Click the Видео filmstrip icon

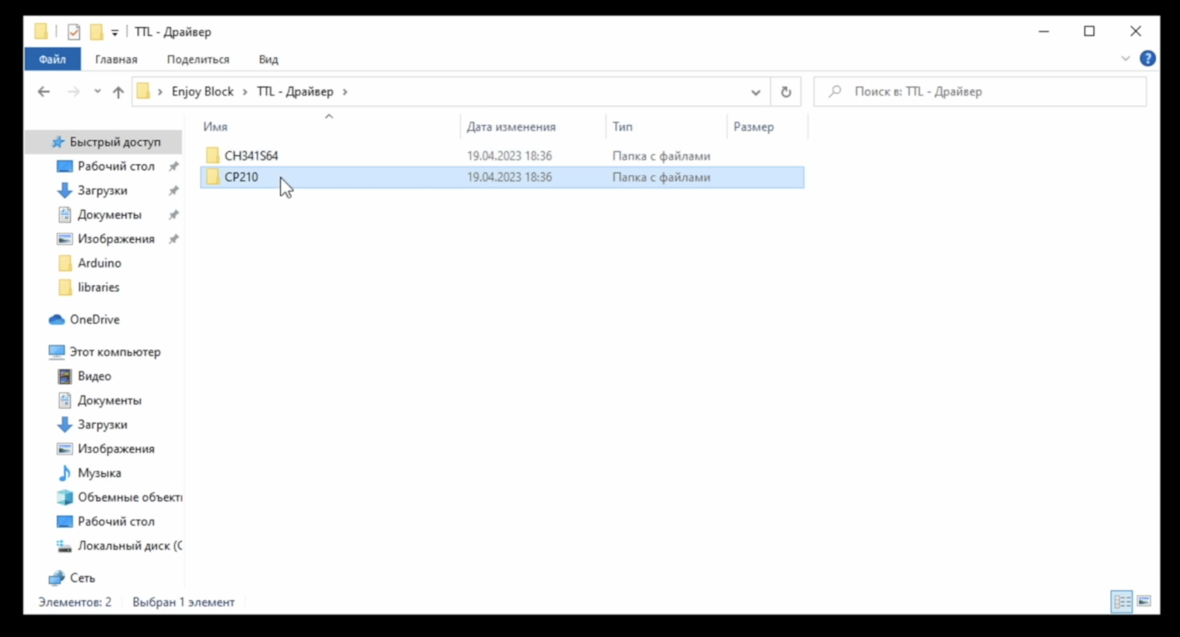click(x=65, y=376)
